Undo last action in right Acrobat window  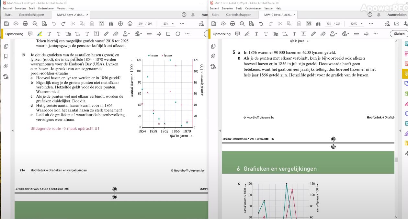click(261, 24)
